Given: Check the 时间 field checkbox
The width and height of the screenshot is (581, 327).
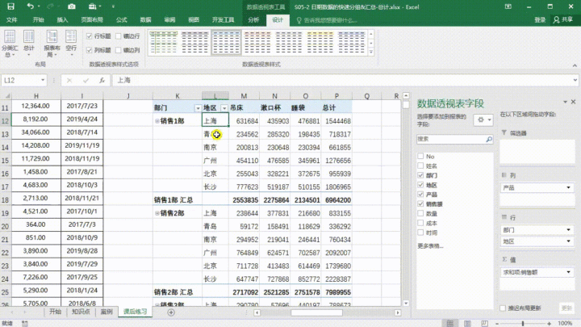Looking at the screenshot, I should (x=420, y=233).
